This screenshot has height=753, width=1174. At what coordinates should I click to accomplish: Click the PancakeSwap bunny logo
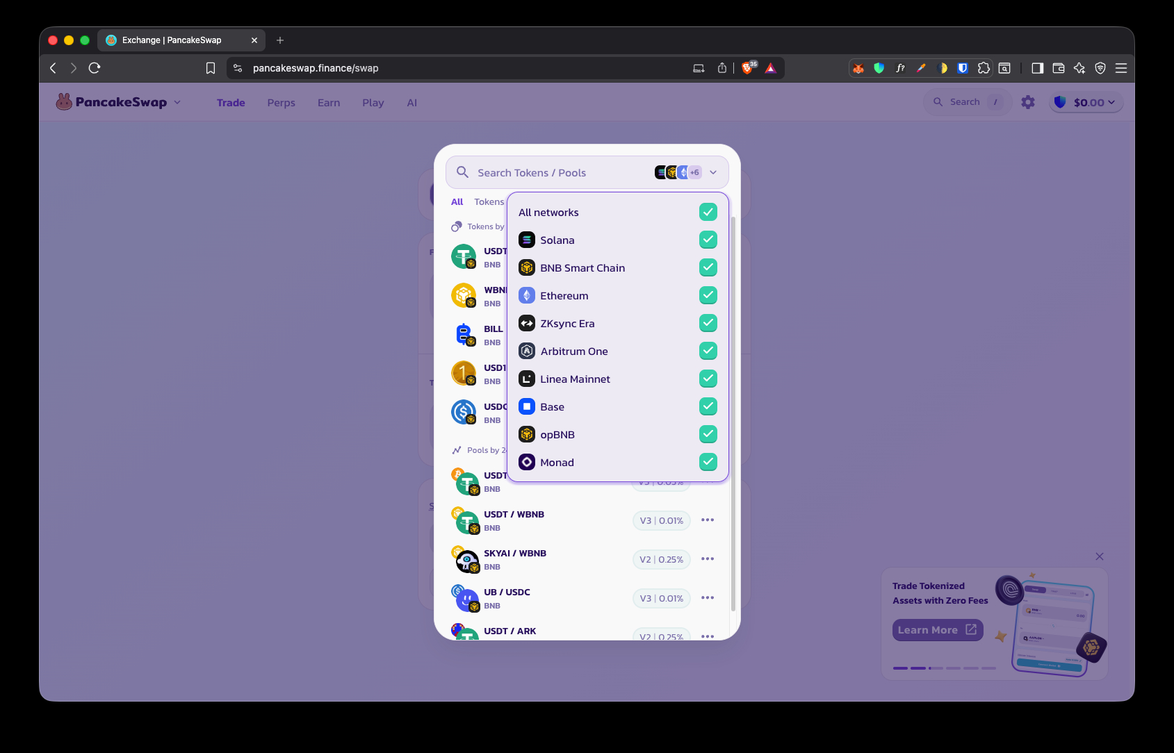(x=64, y=102)
